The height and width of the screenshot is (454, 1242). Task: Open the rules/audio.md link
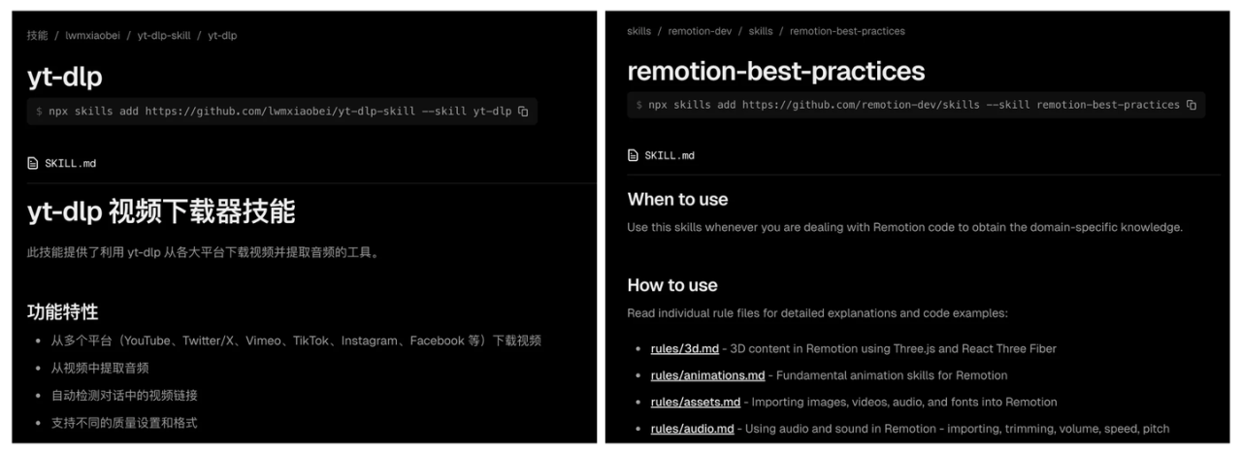coord(692,429)
